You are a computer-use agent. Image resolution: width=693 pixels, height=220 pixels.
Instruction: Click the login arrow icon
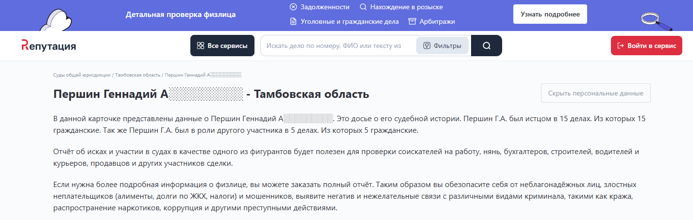620,46
